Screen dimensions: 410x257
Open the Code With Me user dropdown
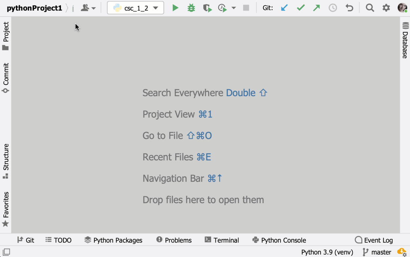pyautogui.click(x=88, y=8)
